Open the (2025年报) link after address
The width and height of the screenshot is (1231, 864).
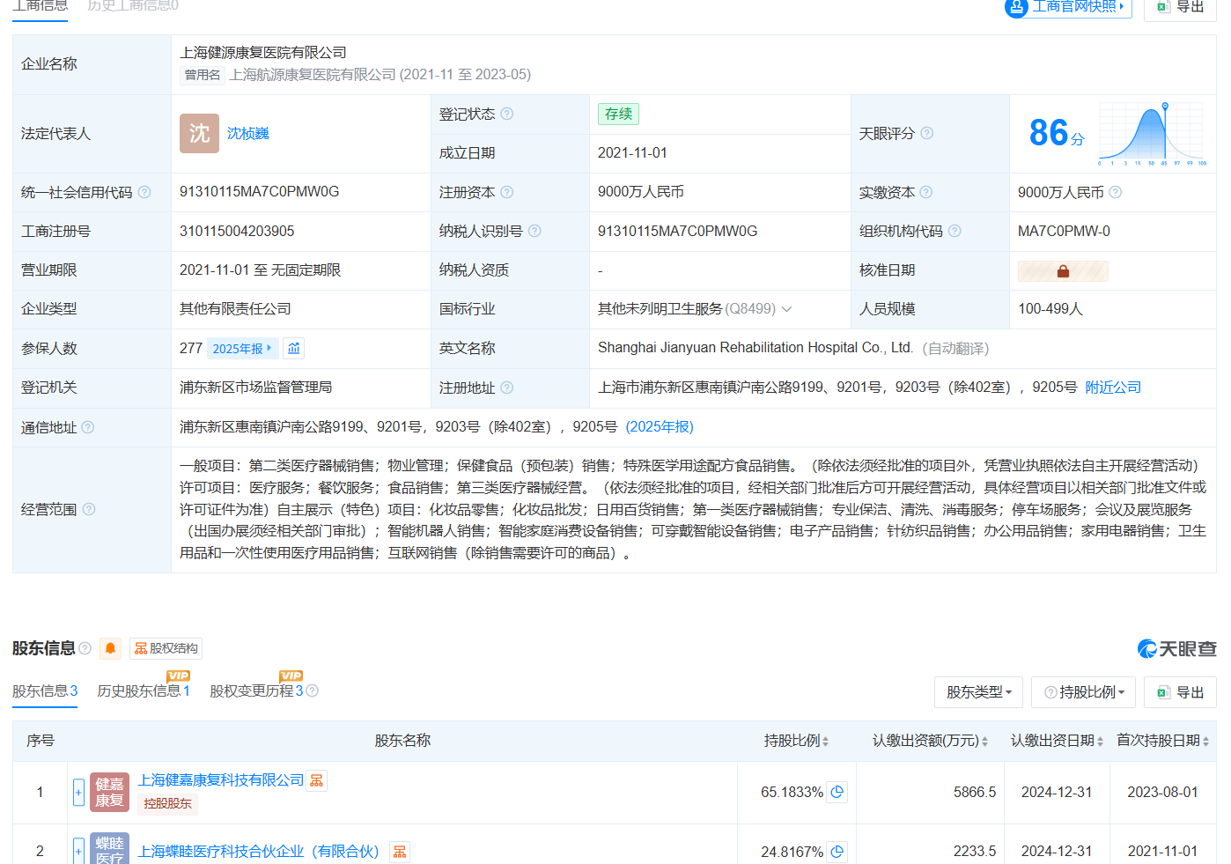(660, 426)
